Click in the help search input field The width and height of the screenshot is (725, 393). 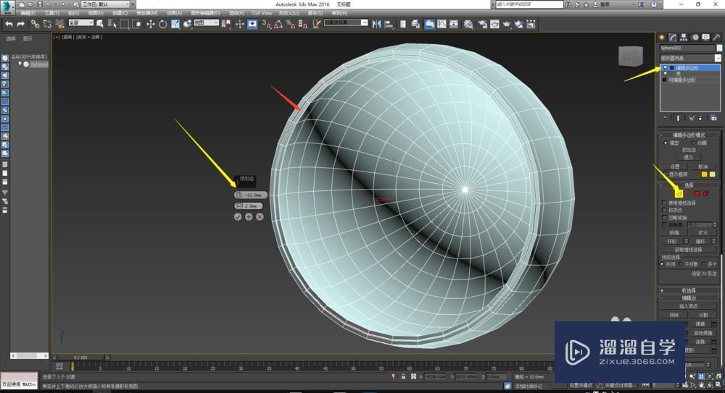529,4
